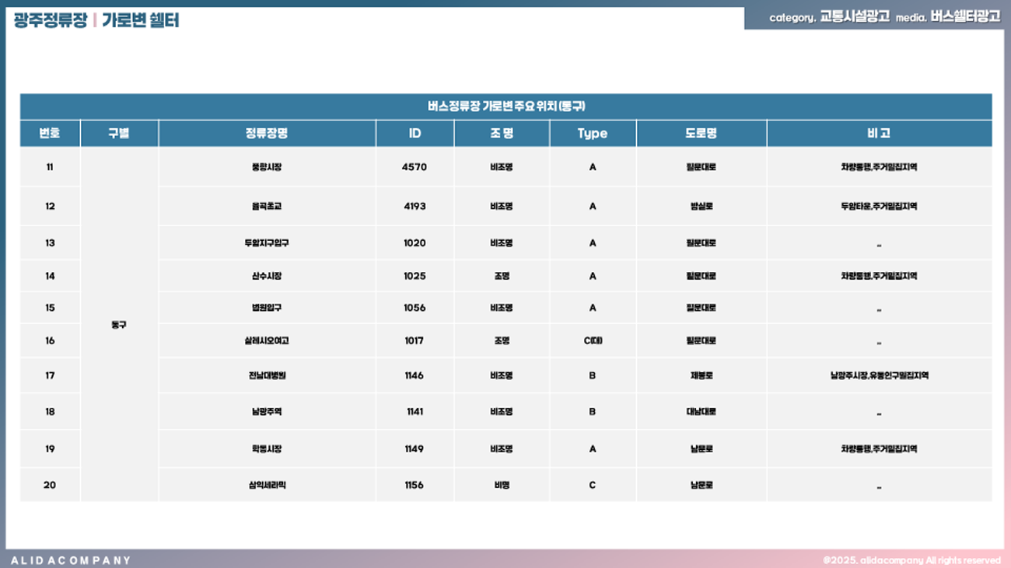Click the 비고 column header
The width and height of the screenshot is (1011, 568).
click(879, 134)
